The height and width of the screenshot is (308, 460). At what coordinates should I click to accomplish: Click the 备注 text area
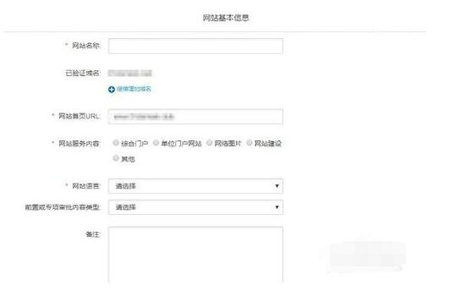click(x=195, y=255)
